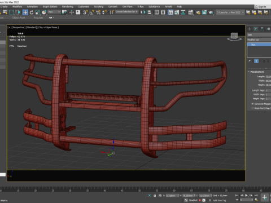Enable Real-World Map Size checkbox
271x203 pixels.
(x=252, y=108)
